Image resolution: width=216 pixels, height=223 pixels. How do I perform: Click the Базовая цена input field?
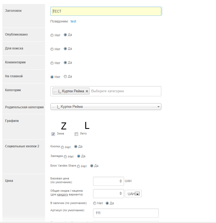108,181
